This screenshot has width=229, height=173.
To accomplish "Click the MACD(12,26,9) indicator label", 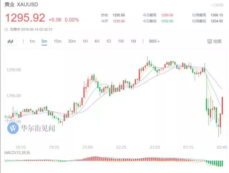I will (17, 153).
